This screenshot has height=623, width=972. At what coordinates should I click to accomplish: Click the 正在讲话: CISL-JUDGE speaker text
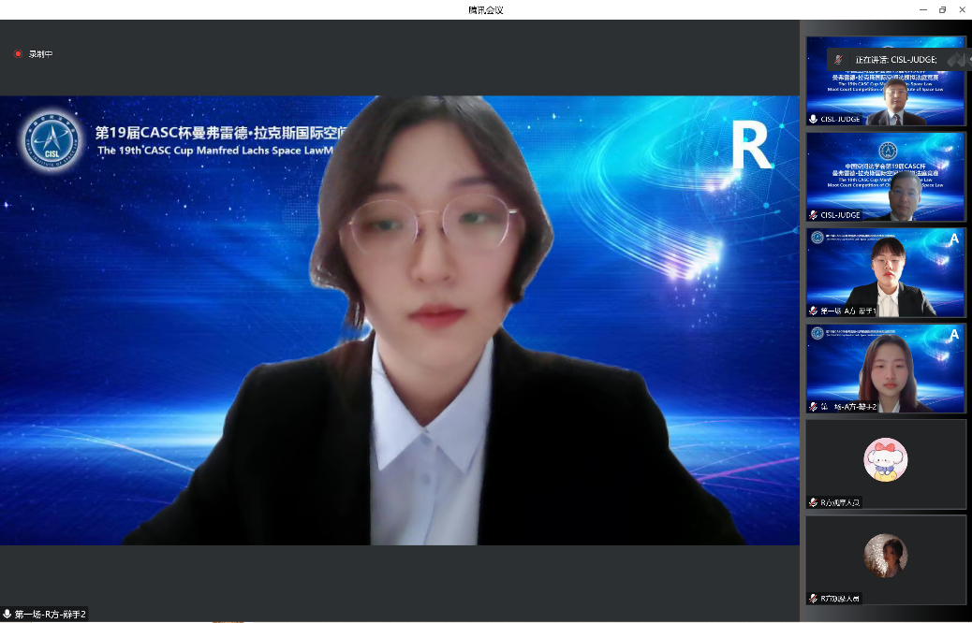[895, 59]
